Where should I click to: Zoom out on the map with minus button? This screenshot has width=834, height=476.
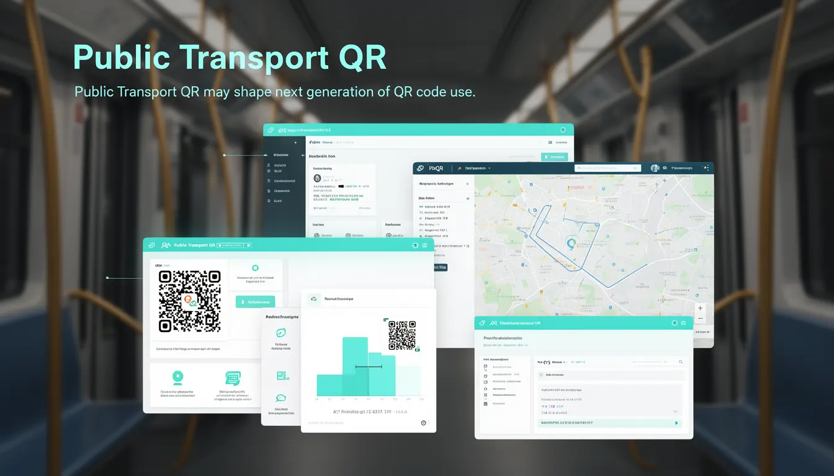(701, 319)
